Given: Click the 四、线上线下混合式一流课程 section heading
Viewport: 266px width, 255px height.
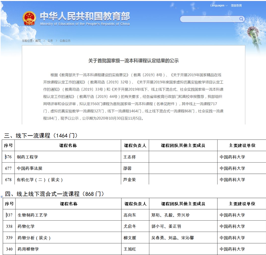Looking at the screenshot, I should click(54, 194).
